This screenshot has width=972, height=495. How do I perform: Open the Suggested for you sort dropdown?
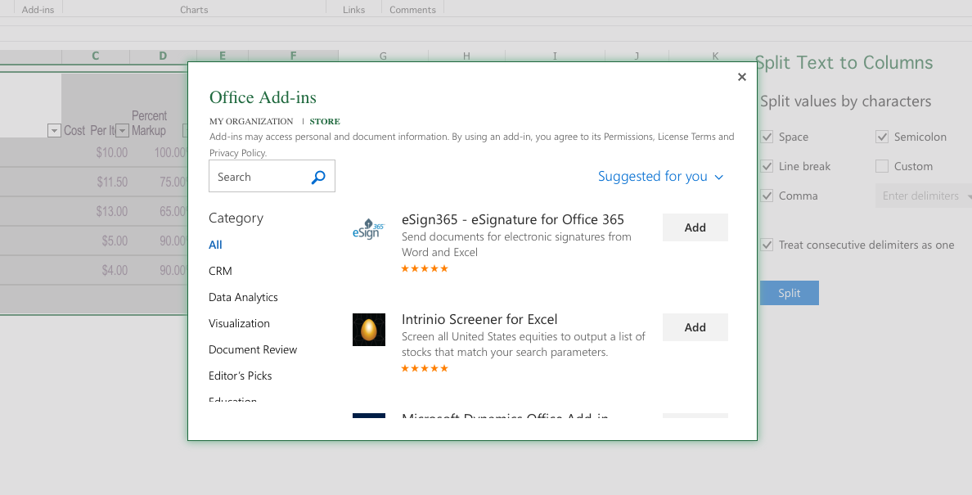coord(660,177)
